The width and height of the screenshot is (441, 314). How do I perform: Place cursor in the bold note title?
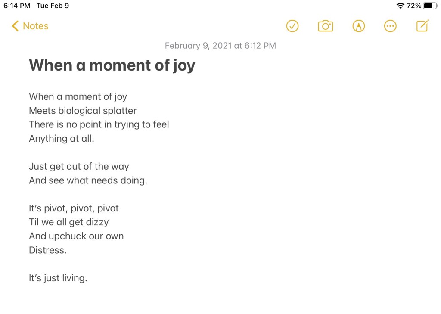pyautogui.click(x=112, y=65)
